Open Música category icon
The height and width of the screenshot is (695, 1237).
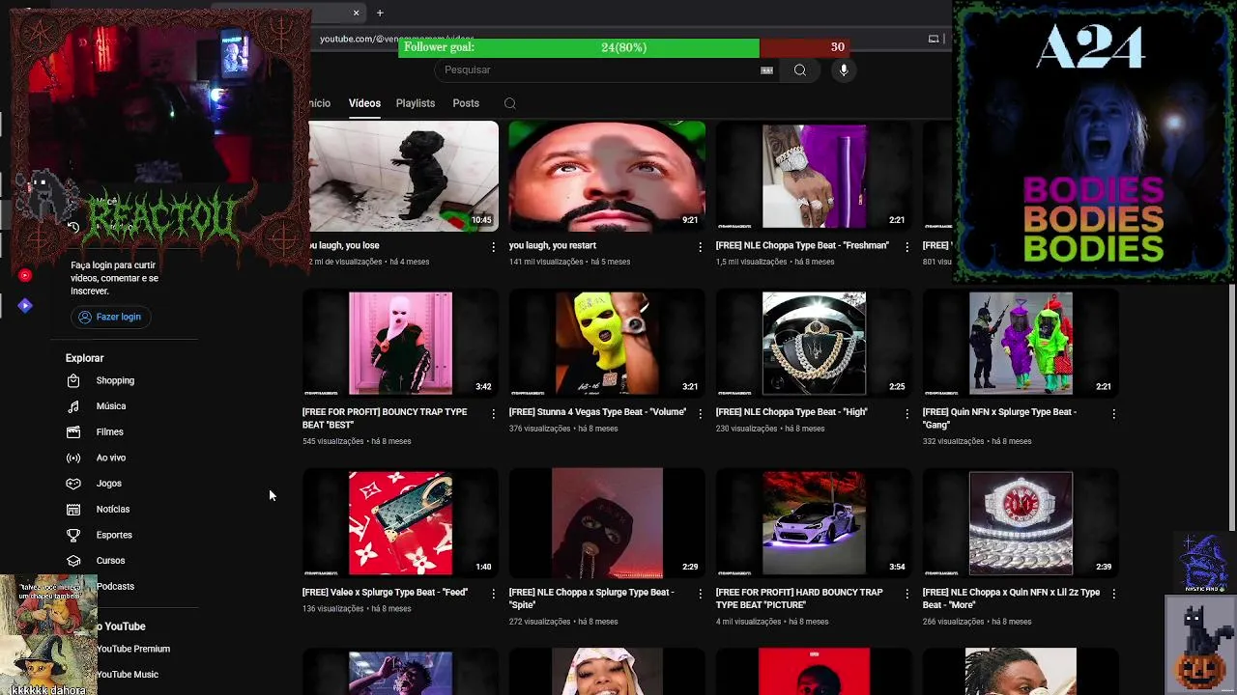(73, 406)
